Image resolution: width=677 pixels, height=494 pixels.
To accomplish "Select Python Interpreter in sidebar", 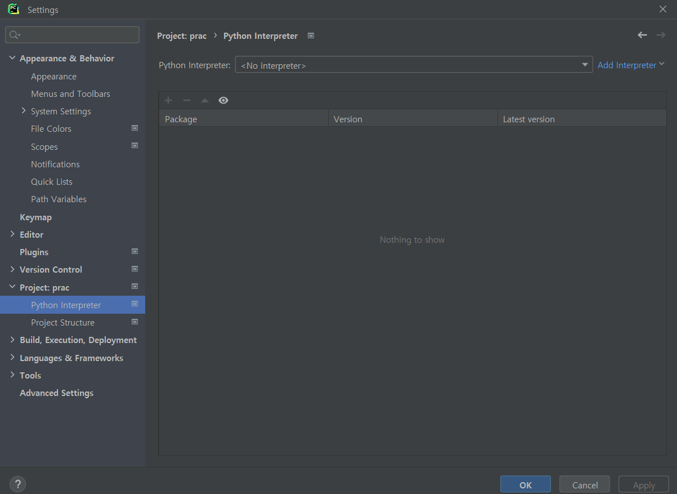I will [73, 305].
